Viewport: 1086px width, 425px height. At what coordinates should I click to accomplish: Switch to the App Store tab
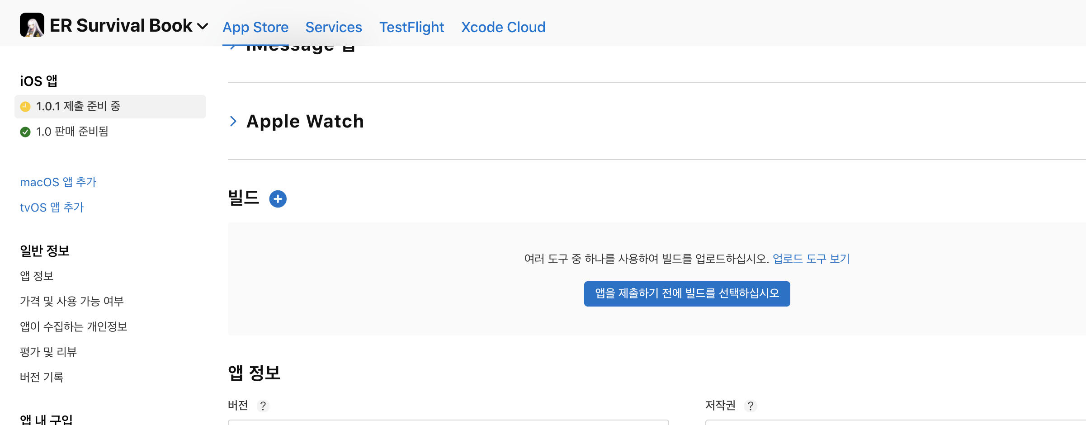coord(255,27)
